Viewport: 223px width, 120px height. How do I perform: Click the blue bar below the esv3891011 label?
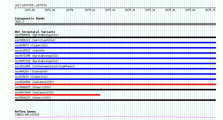(115, 43)
